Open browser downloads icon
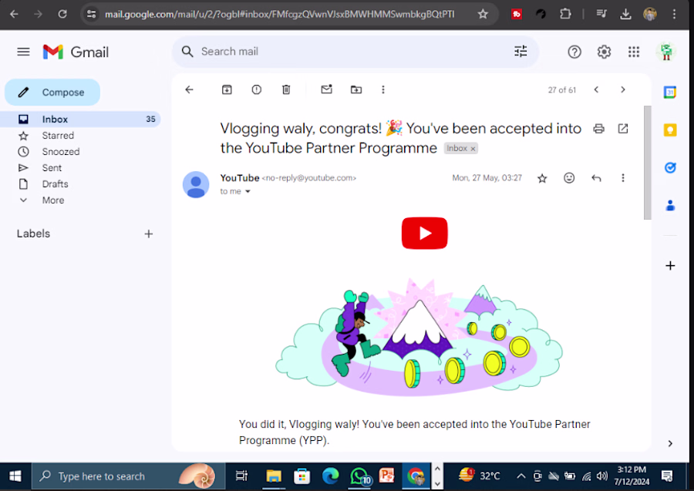Image resolution: width=694 pixels, height=491 pixels. [x=625, y=14]
